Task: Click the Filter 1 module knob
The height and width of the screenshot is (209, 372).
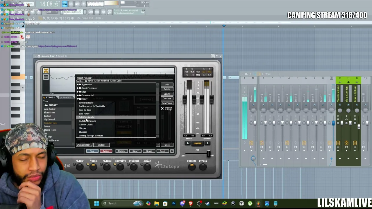Action: (79, 167)
